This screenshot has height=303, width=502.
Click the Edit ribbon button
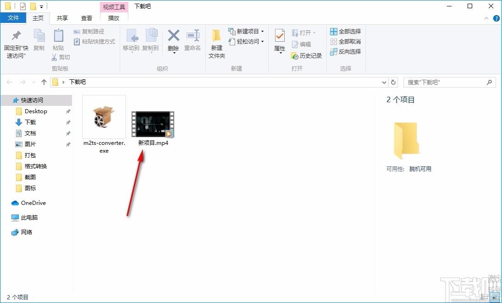pyautogui.click(x=301, y=44)
